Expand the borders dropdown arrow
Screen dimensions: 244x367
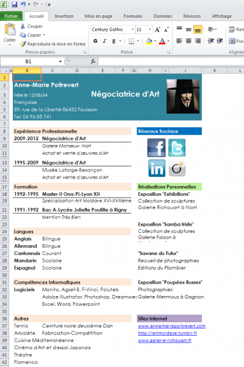click(x=138, y=41)
